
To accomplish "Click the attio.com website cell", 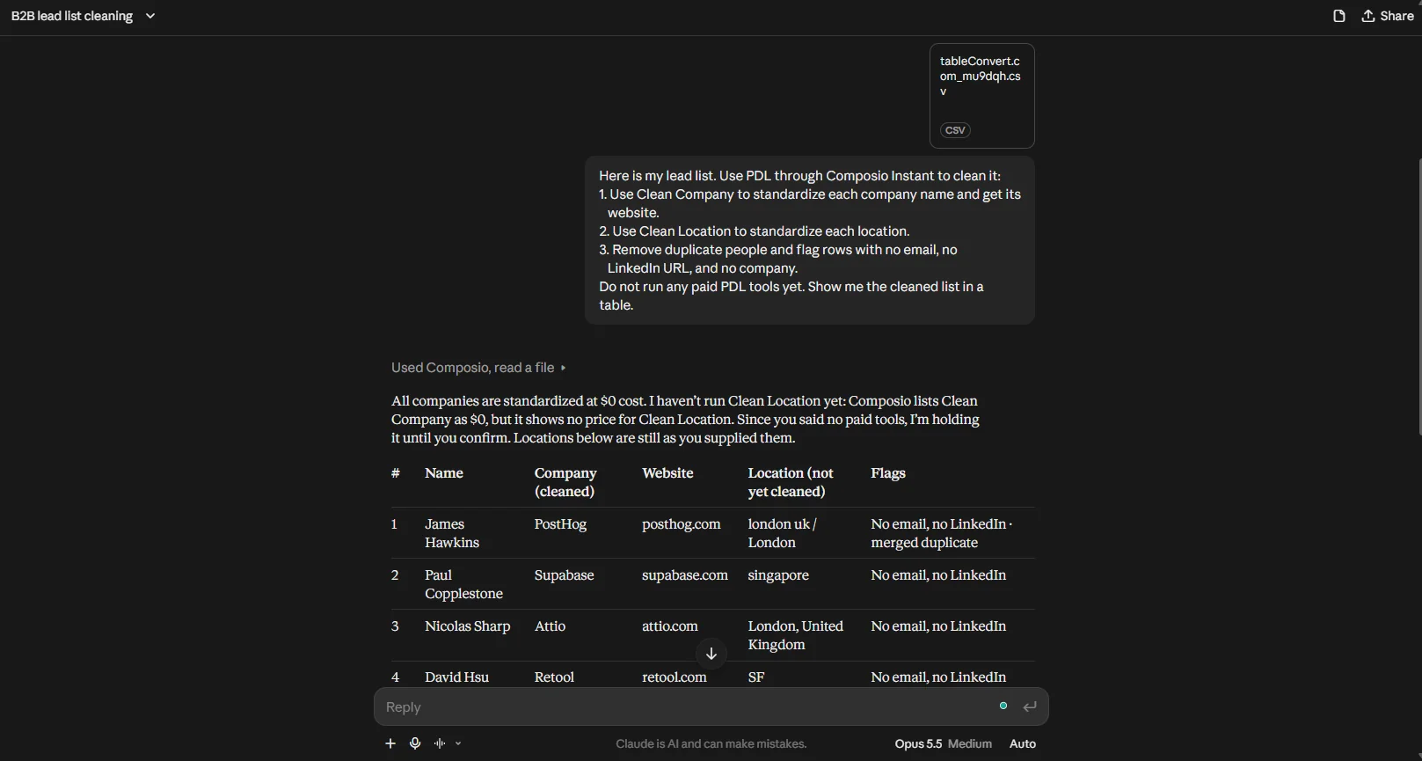I will [670, 626].
